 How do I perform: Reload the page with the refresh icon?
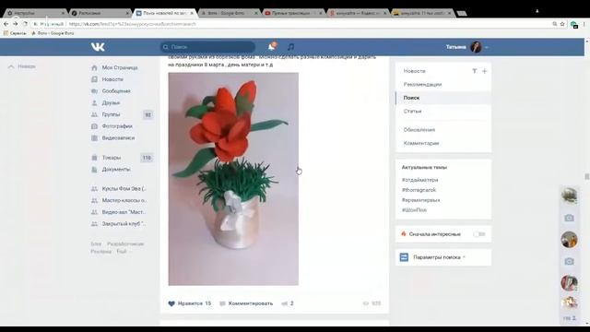click(25, 24)
